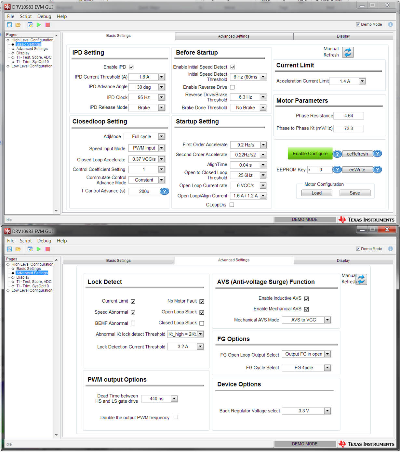Click the red stop icon in top window toolbar
Screen dimensions: 400x453
[47, 25]
